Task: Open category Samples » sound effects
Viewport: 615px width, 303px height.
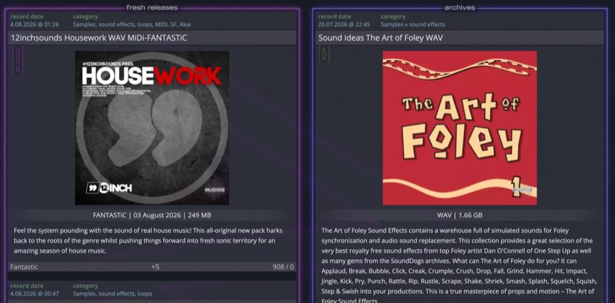Action: (413, 25)
